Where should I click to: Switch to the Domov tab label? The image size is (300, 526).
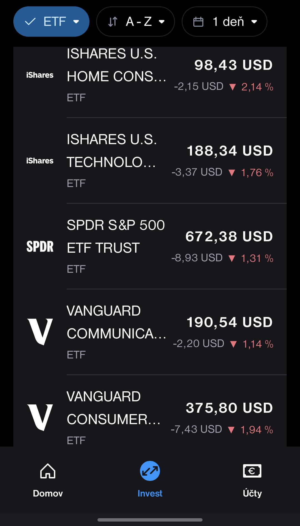point(48,493)
